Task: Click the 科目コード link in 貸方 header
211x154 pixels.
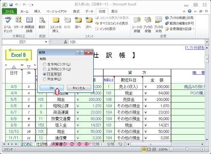Action: point(109,80)
